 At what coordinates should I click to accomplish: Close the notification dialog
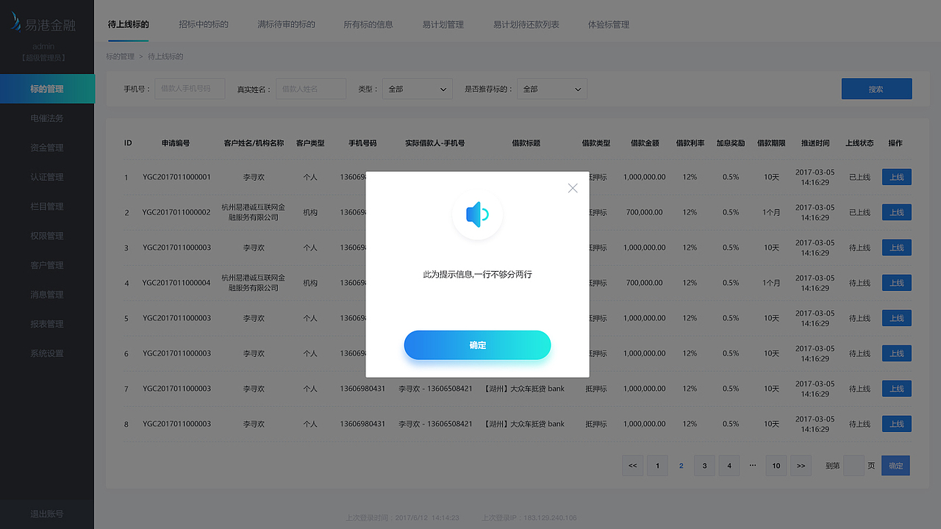[573, 188]
